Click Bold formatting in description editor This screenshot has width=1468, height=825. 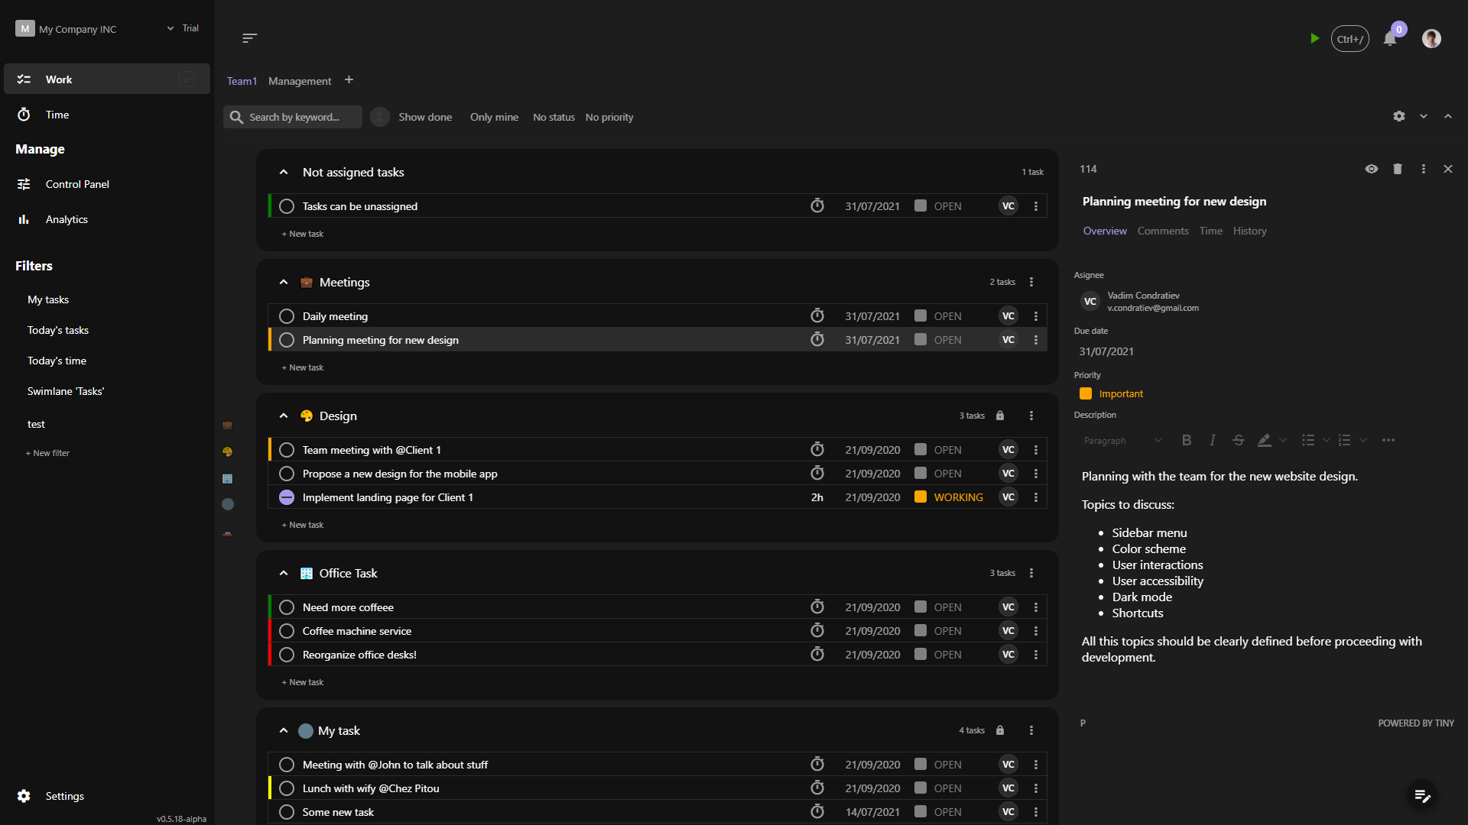(1186, 440)
